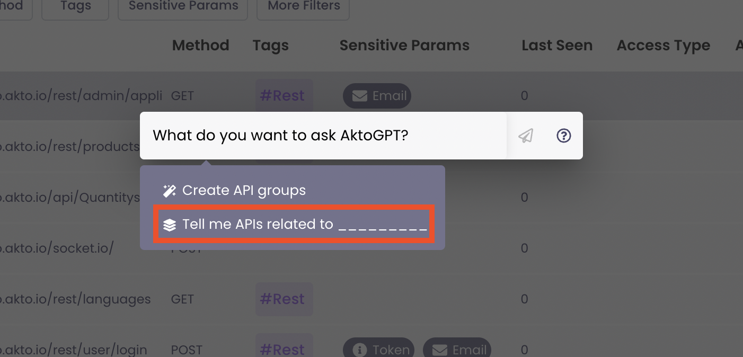Image resolution: width=743 pixels, height=357 pixels.
Task: Click the magic wand icon beside Create API groups
Action: tap(169, 191)
